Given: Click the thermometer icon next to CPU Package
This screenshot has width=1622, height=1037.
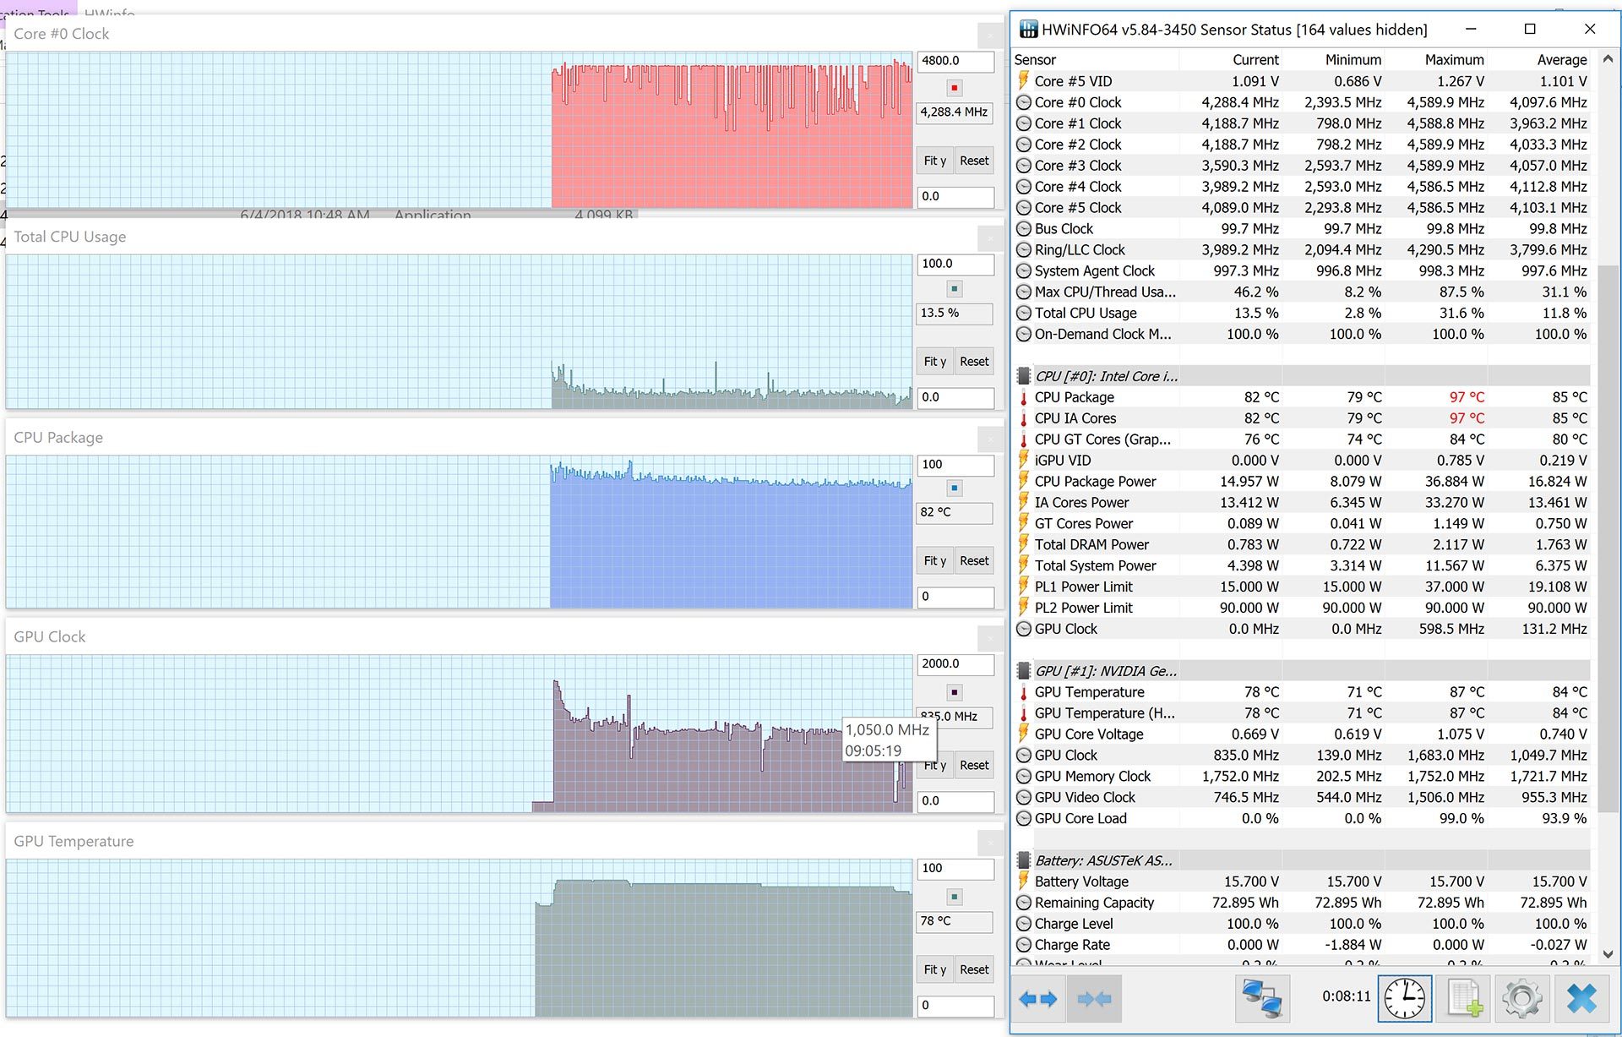Looking at the screenshot, I should coord(1024,397).
